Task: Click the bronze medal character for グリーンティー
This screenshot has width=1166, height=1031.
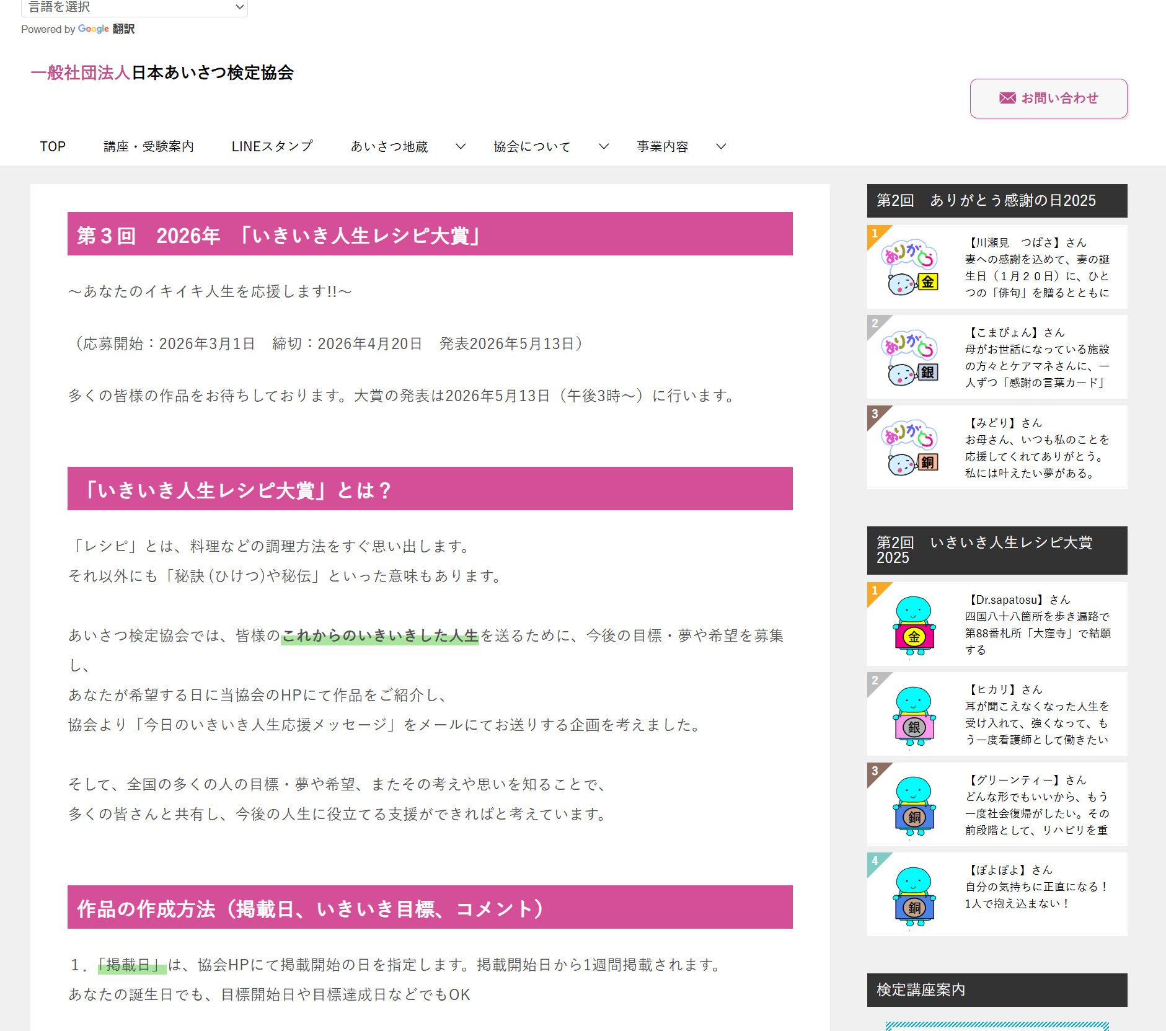Action: (x=914, y=805)
